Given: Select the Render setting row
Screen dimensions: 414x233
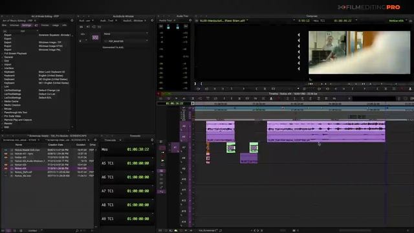Looking at the screenshot, I should 8,124.
